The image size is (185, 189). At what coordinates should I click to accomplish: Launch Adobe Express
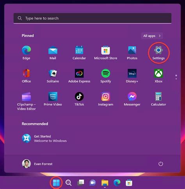(x=79, y=76)
